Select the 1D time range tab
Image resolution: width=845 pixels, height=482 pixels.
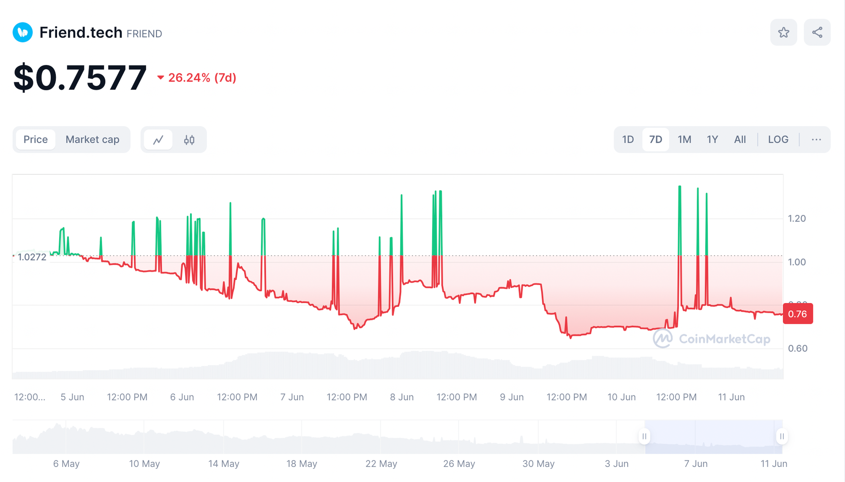click(x=628, y=140)
